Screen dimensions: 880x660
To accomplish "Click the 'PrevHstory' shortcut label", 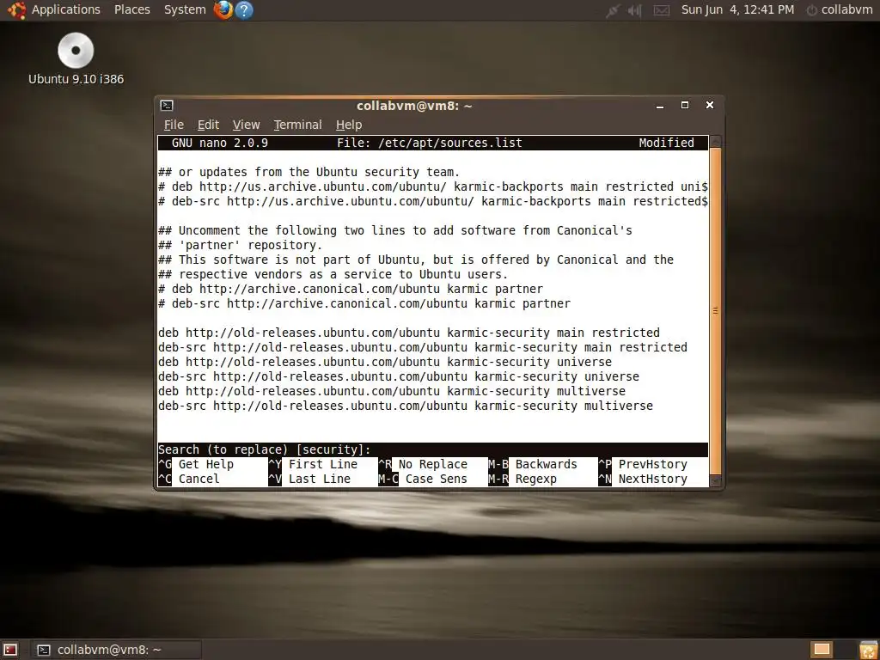I will 653,464.
